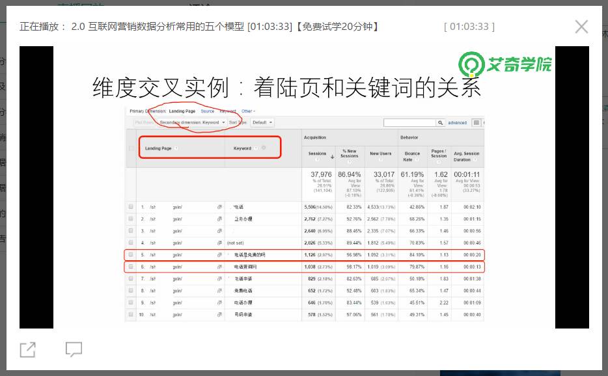
Task: Click the remove icon beside Keyword column header
Action: (x=264, y=148)
